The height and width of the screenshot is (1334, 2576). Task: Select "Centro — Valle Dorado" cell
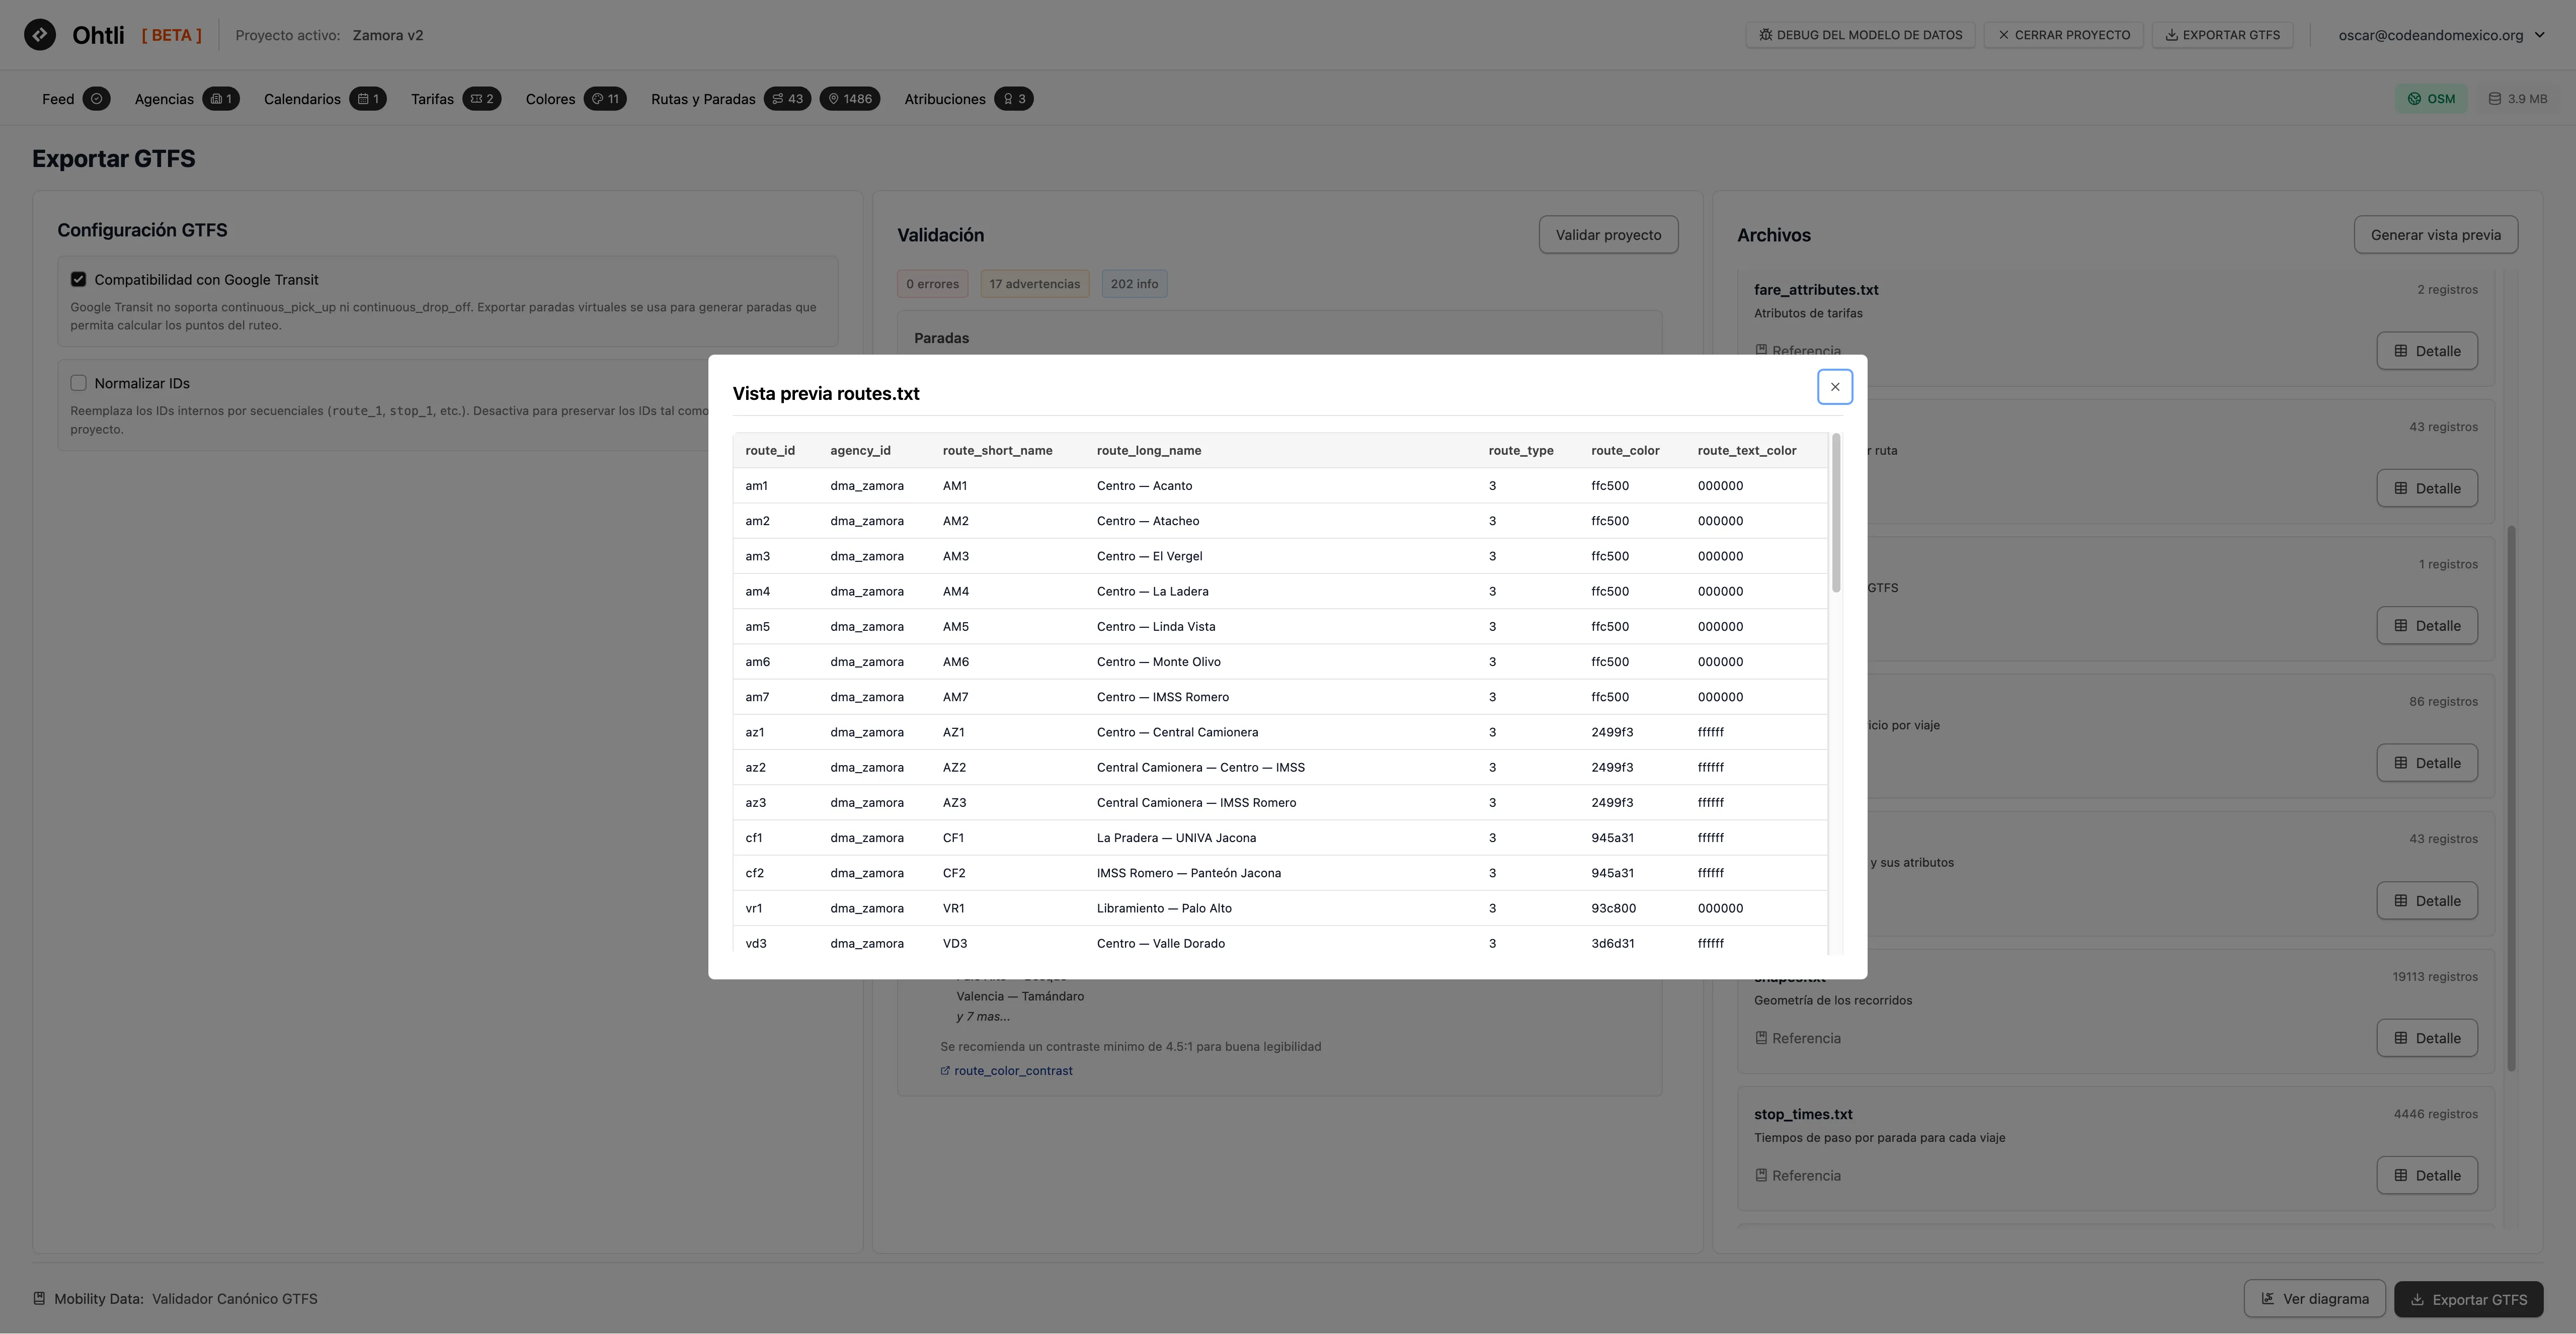[x=1160, y=943]
